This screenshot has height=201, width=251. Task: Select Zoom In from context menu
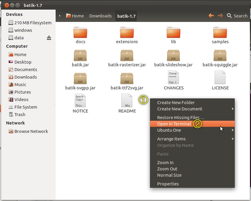tap(192, 163)
